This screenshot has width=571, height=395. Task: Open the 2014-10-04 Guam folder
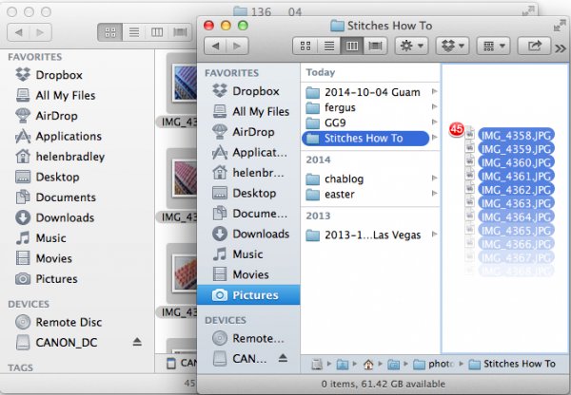pyautogui.click(x=366, y=91)
